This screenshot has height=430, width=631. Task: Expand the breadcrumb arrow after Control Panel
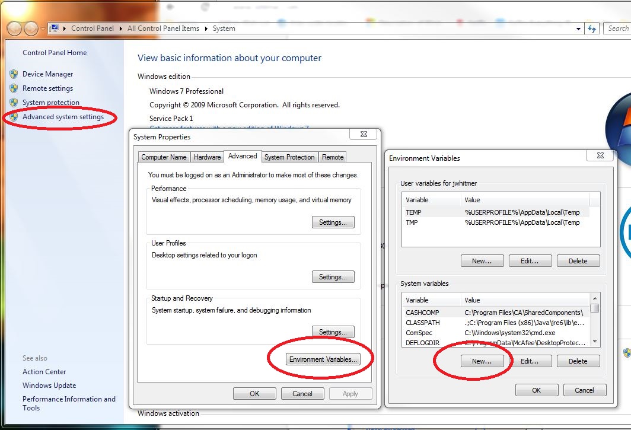(121, 28)
